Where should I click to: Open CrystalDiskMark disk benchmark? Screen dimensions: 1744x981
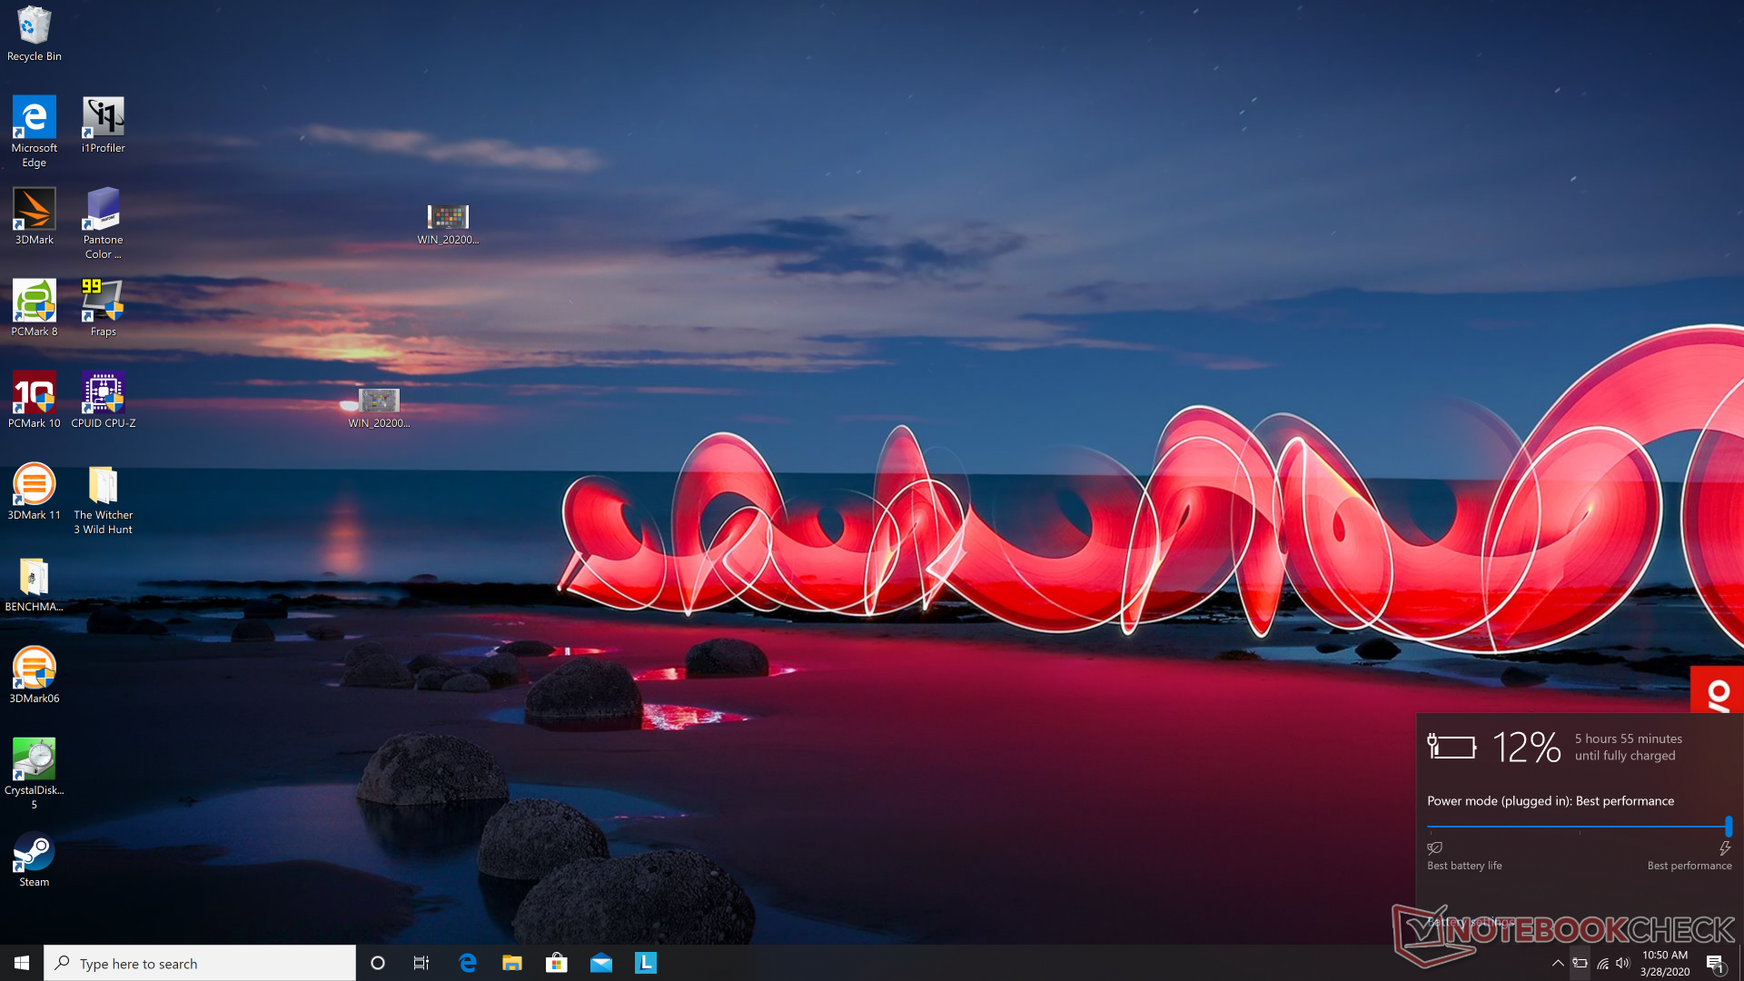click(x=34, y=760)
